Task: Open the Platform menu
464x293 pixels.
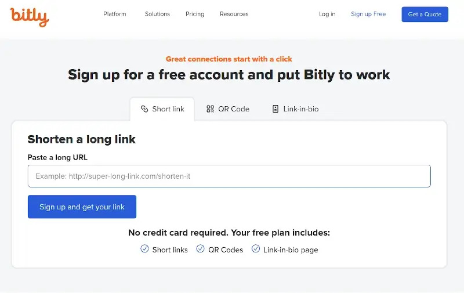Action: pos(115,14)
